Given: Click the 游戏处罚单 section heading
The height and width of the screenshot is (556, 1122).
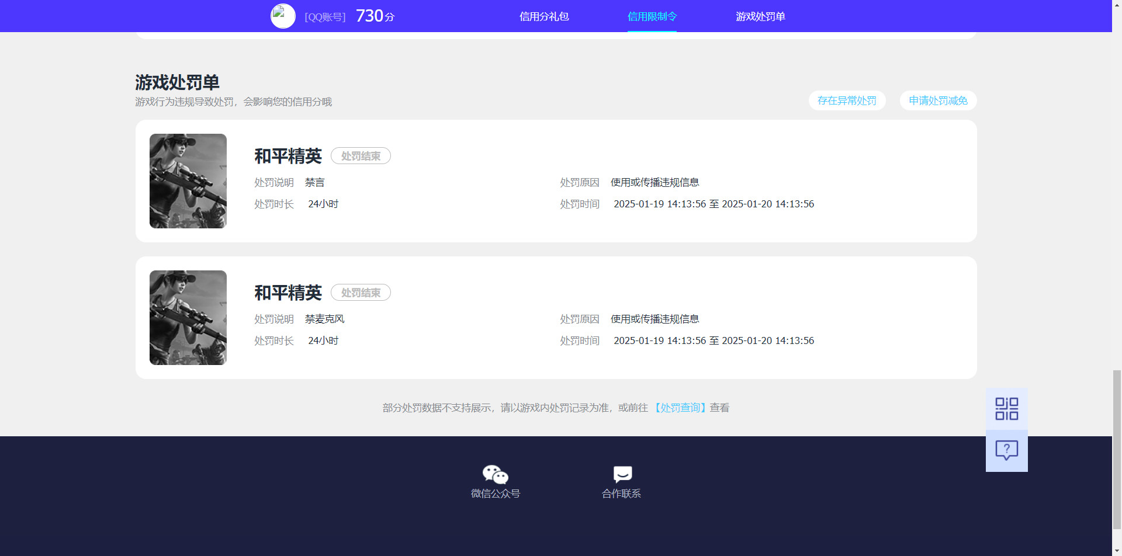Looking at the screenshot, I should point(177,82).
